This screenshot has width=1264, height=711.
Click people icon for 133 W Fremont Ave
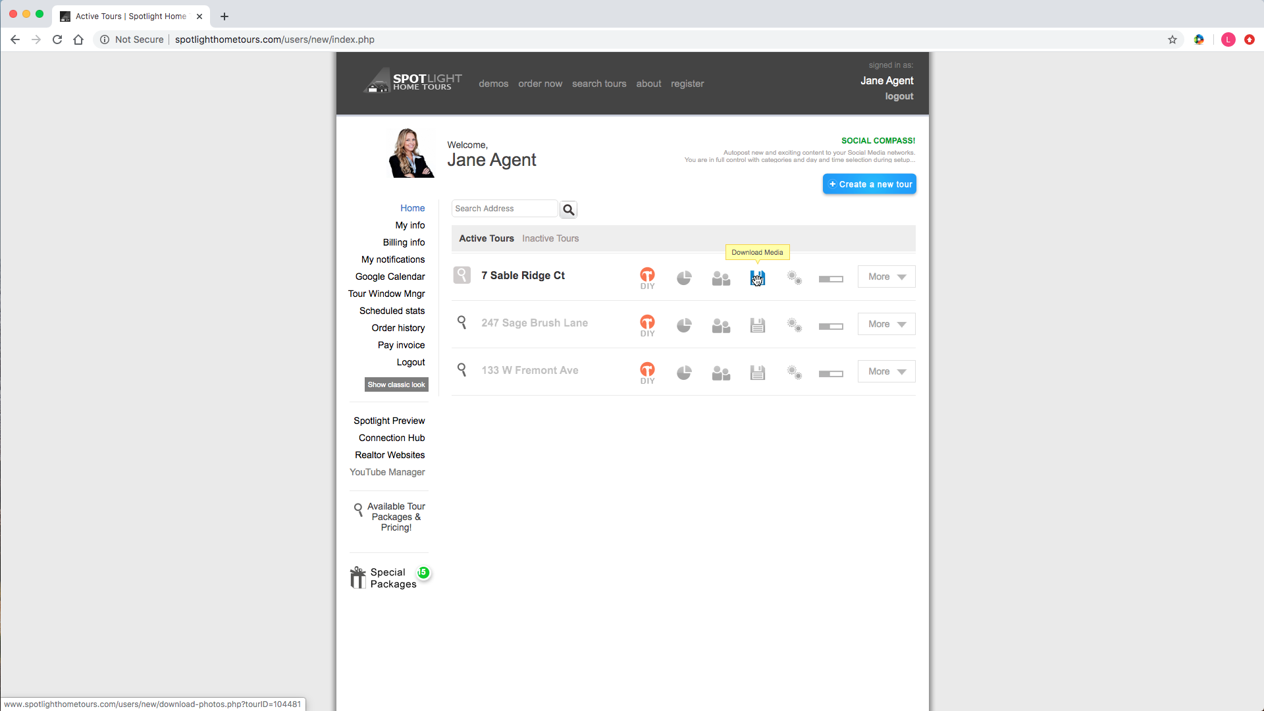pos(721,373)
